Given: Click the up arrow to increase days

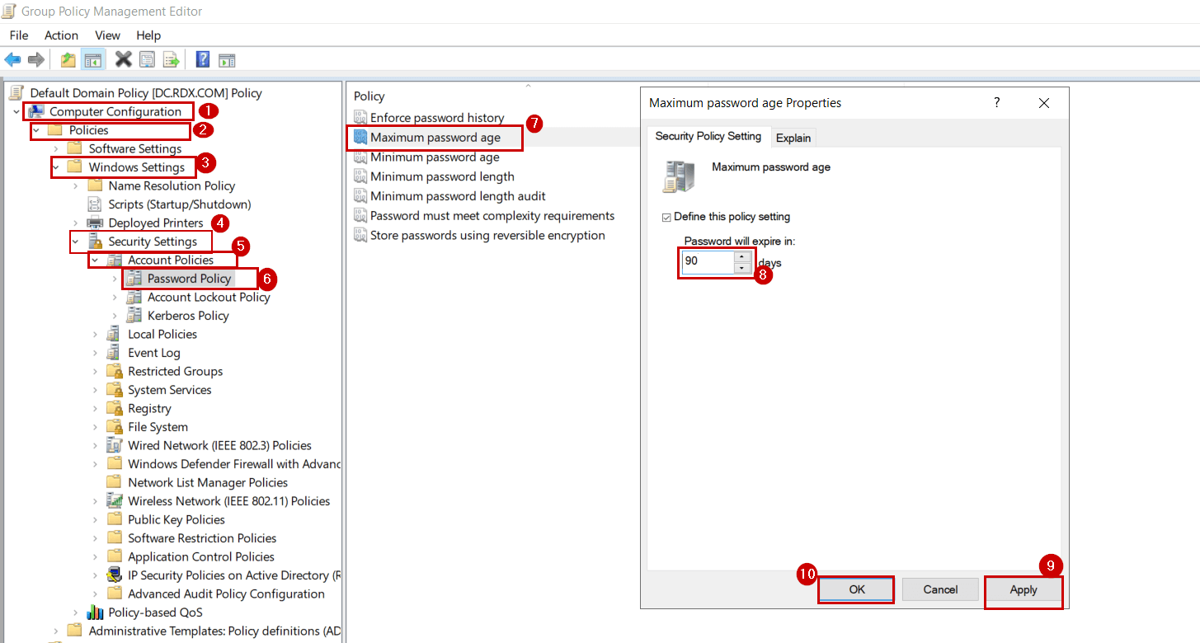Looking at the screenshot, I should [741, 256].
